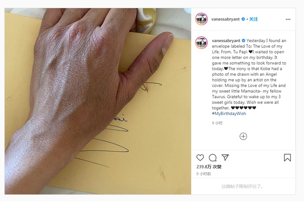
Task: View the 239.8万 likes count
Action: tap(209, 167)
